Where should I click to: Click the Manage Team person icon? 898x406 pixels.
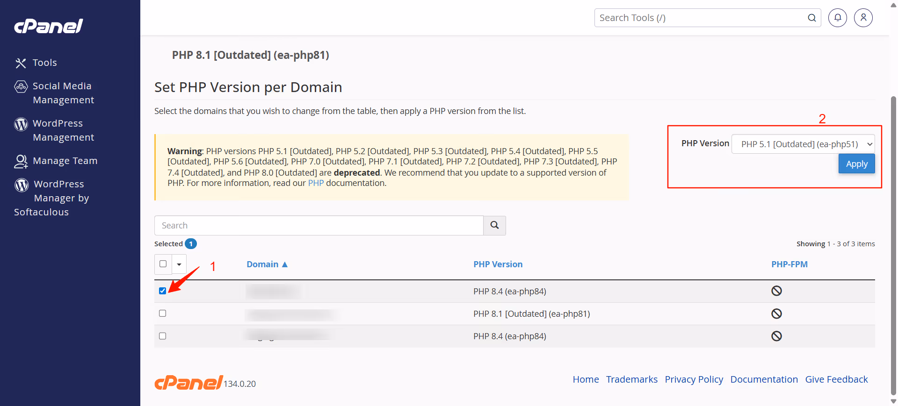point(21,161)
